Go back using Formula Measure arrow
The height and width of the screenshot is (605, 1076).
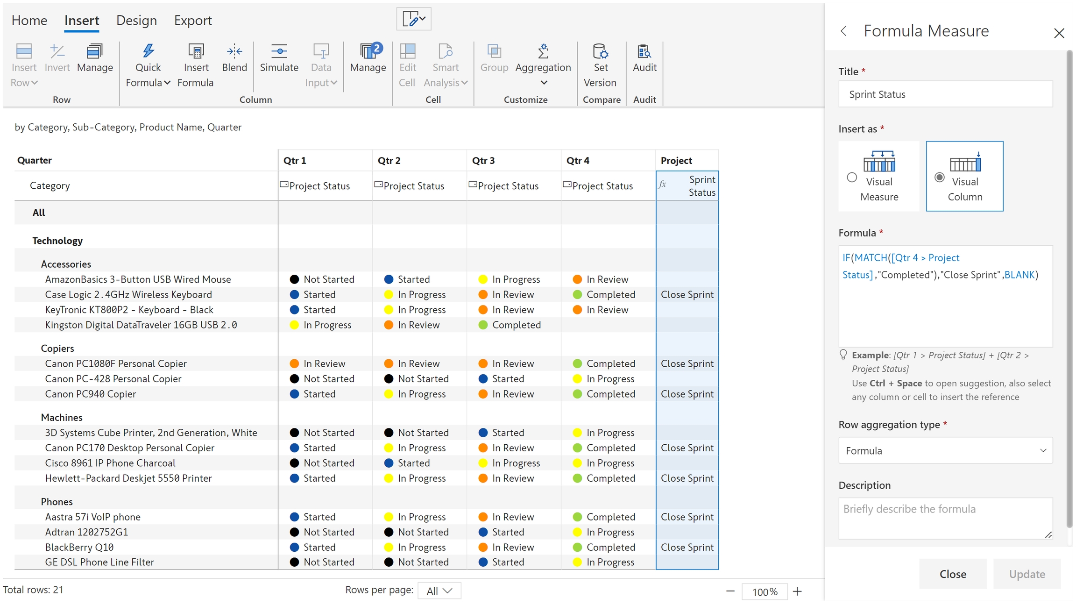(843, 31)
